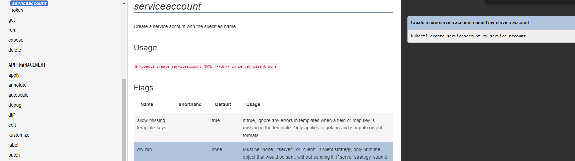Go to the edit command
575x161 pixels.
point(12,125)
